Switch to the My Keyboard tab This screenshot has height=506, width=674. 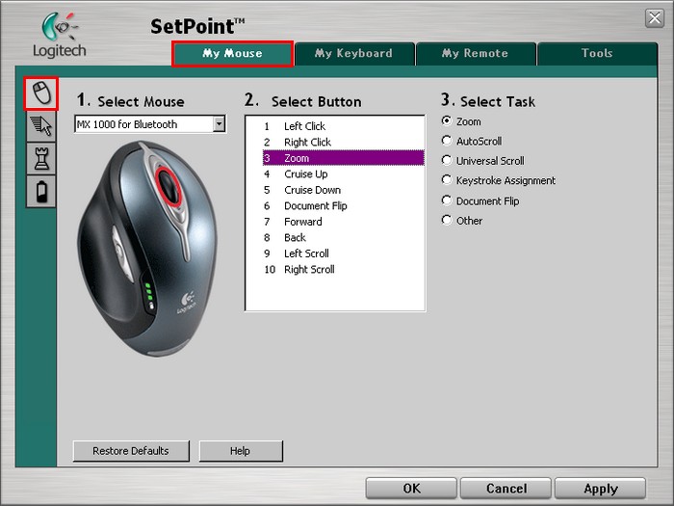(x=354, y=54)
